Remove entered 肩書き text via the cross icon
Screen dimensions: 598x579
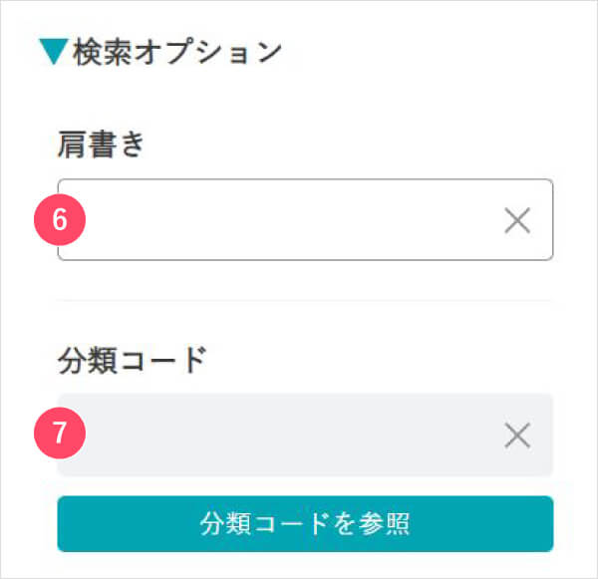517,220
